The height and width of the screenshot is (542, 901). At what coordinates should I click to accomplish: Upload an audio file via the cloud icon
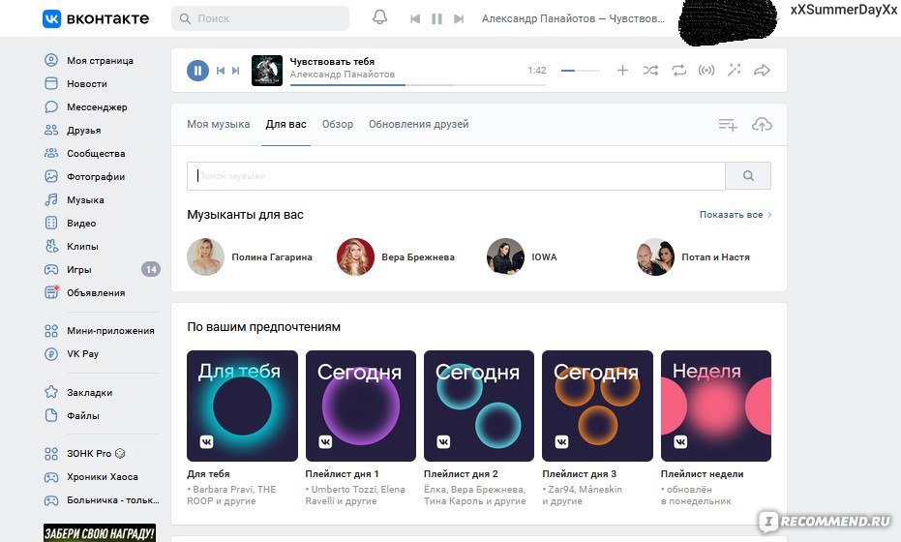point(762,124)
